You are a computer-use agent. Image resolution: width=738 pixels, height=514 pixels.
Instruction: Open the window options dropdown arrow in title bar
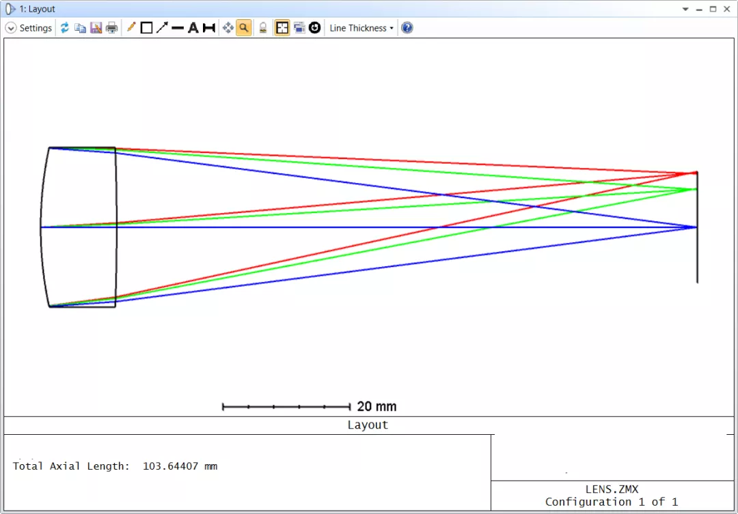(x=686, y=10)
